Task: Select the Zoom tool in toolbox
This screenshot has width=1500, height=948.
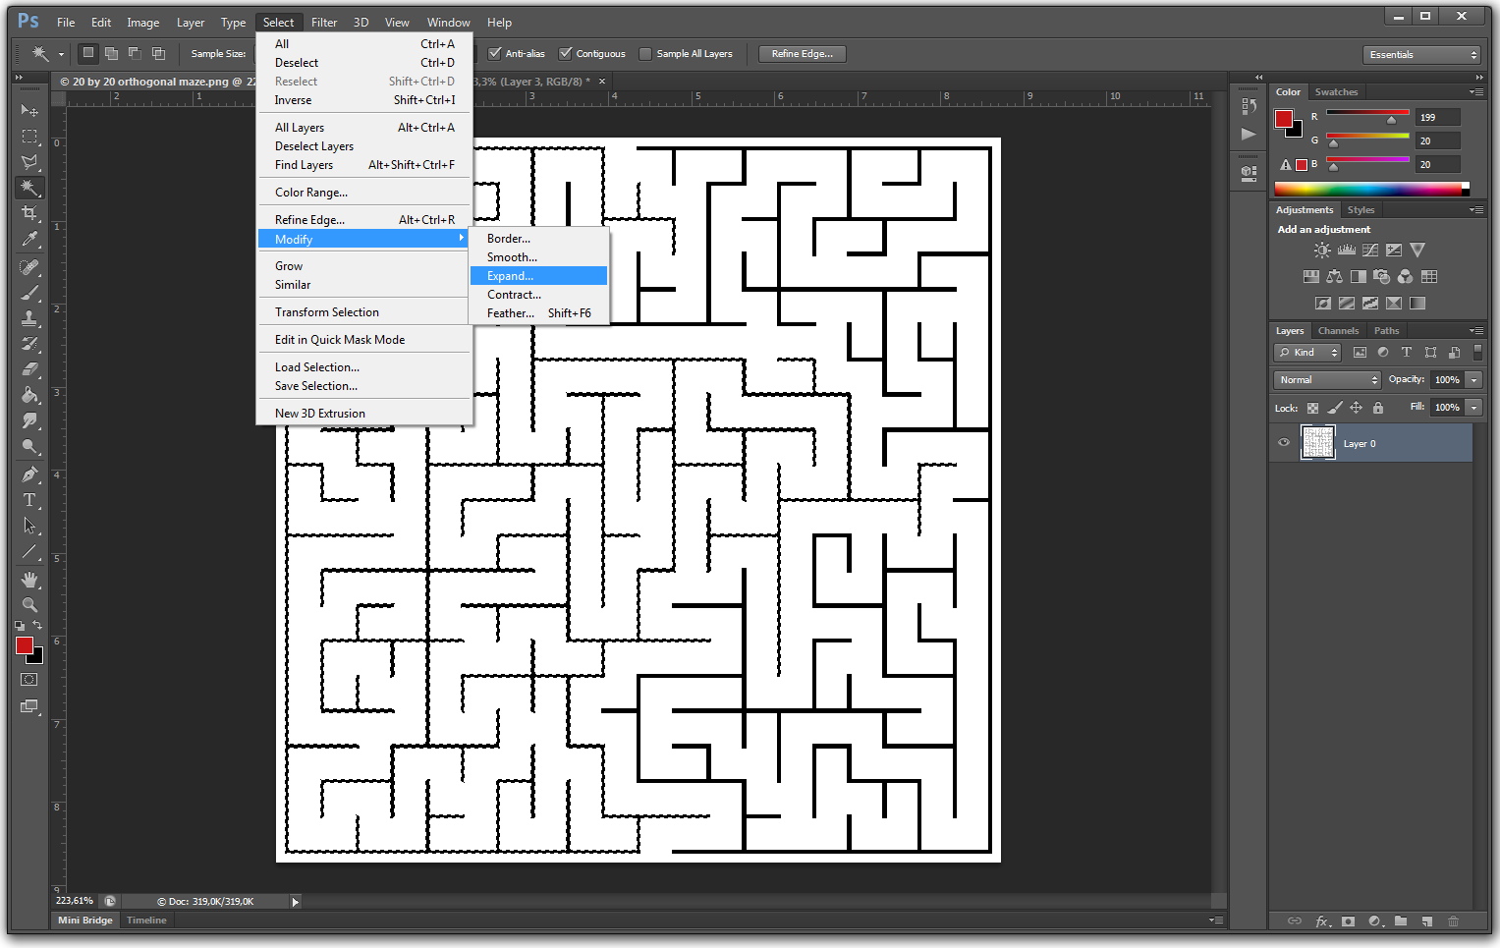Action: pos(29,605)
